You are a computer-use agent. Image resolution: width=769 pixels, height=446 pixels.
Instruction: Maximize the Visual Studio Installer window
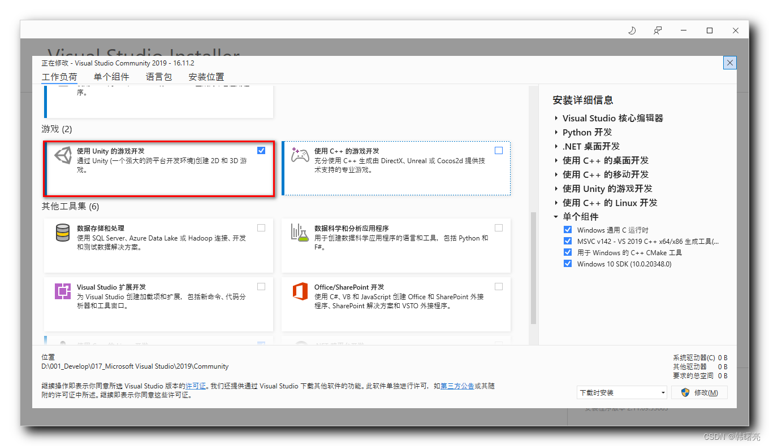tap(710, 30)
